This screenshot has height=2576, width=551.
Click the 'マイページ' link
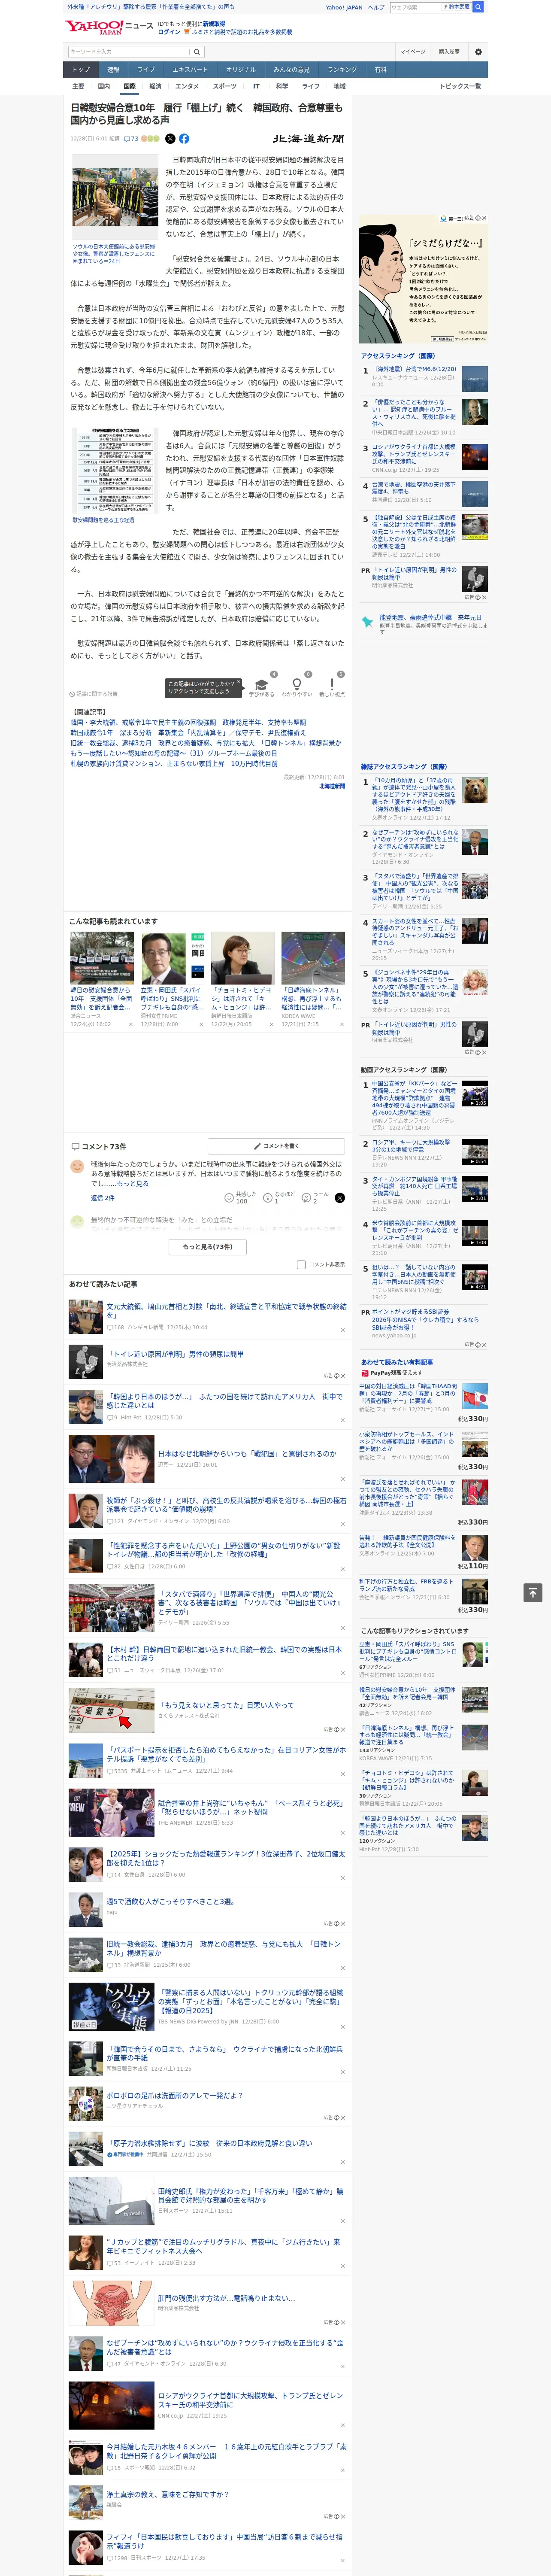click(x=413, y=51)
